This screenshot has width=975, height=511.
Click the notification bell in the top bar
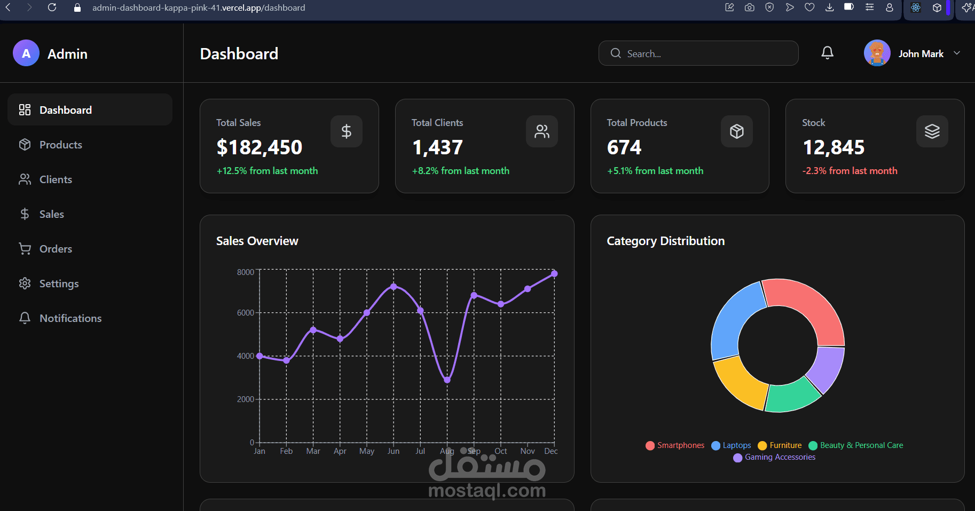point(827,52)
